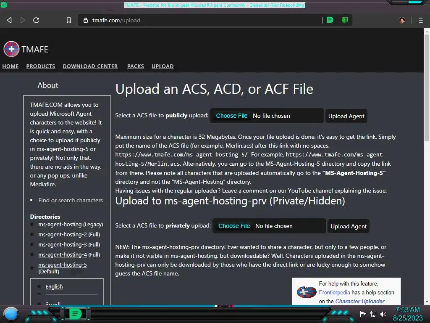Screen dimensions: 430x323
Task: Click the Frontierpedia globe image in help box
Action: (307, 292)
